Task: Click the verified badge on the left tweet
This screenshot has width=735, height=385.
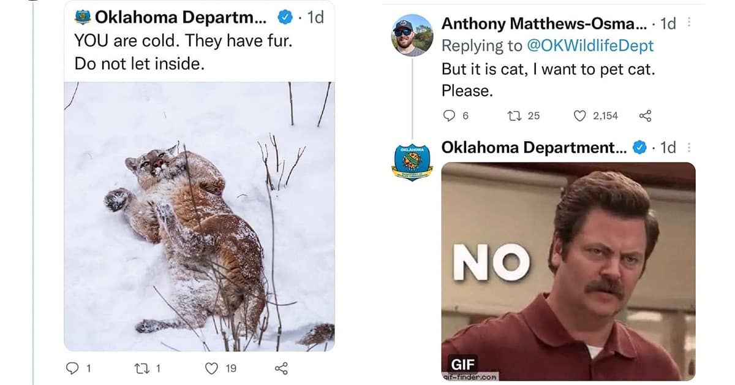Action: 285,17
